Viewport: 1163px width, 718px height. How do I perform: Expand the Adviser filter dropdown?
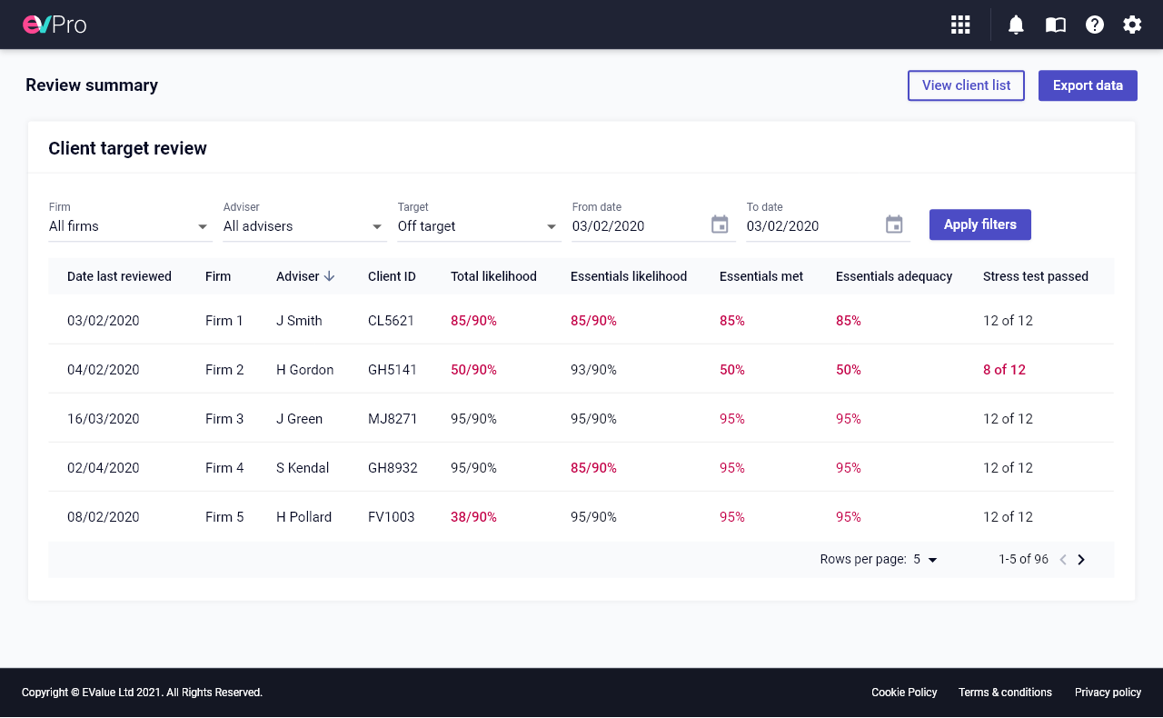(377, 226)
